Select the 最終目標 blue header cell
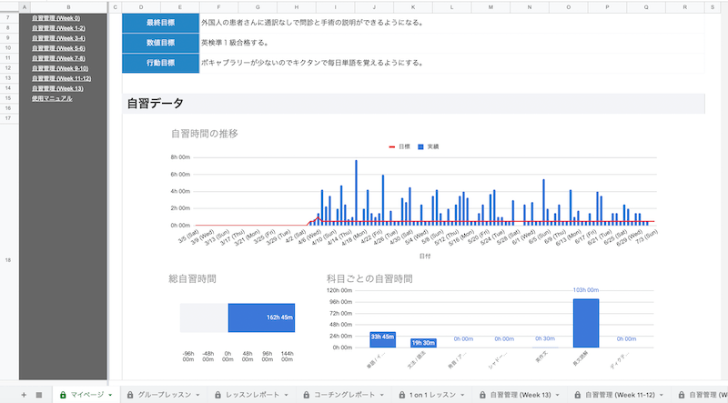Screen dimensions: 728x403 pyautogui.click(x=160, y=23)
